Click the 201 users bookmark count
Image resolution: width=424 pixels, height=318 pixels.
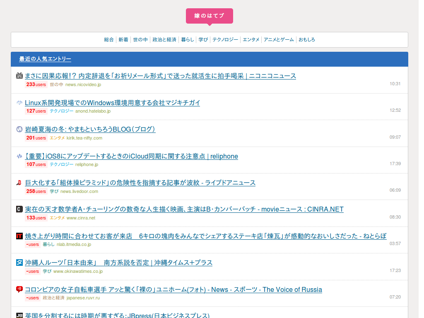click(36, 138)
